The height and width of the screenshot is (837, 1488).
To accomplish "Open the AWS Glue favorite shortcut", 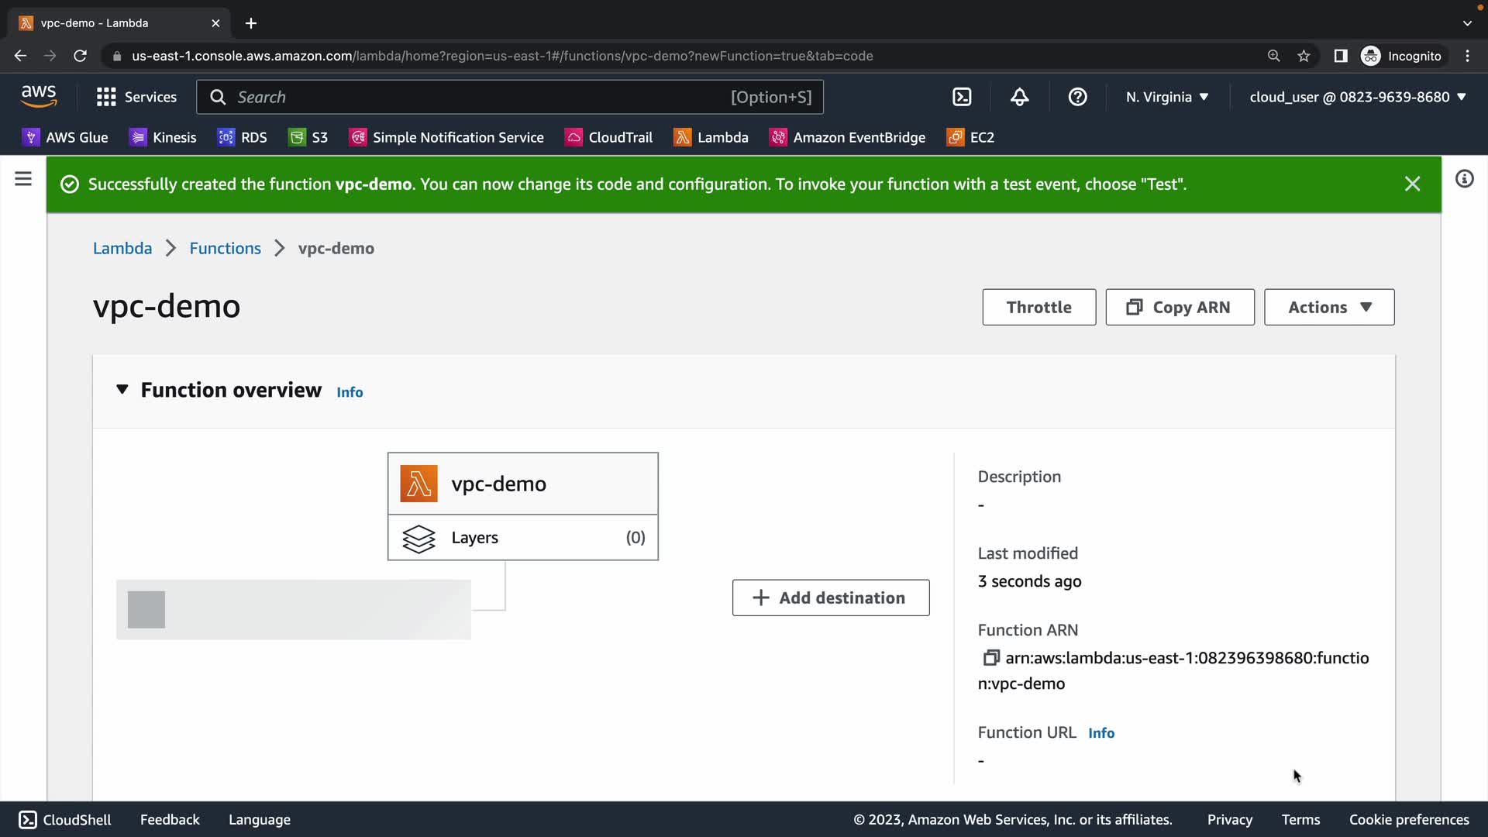I will [65, 137].
